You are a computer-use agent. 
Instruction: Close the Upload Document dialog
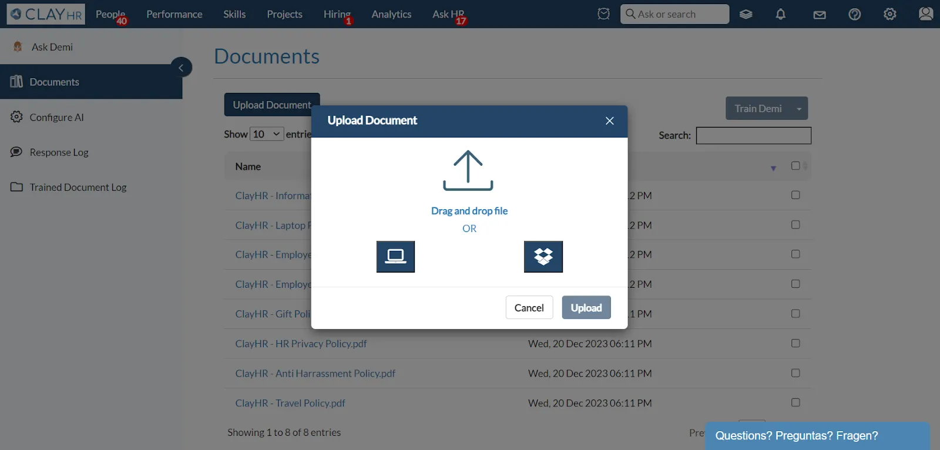point(610,120)
